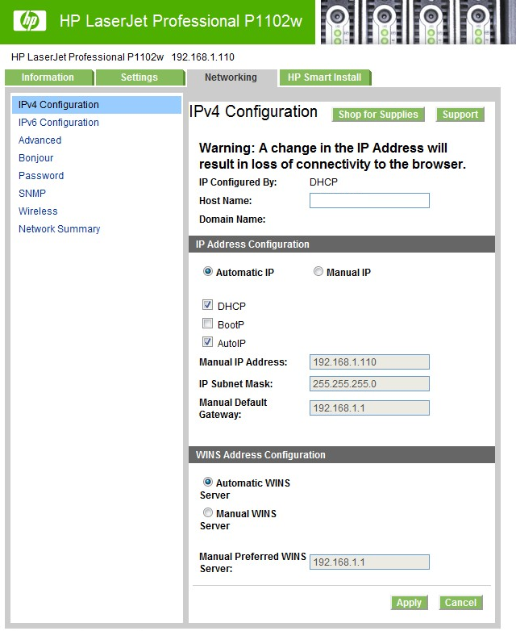Select the Automatic IP radio button

pos(207,272)
